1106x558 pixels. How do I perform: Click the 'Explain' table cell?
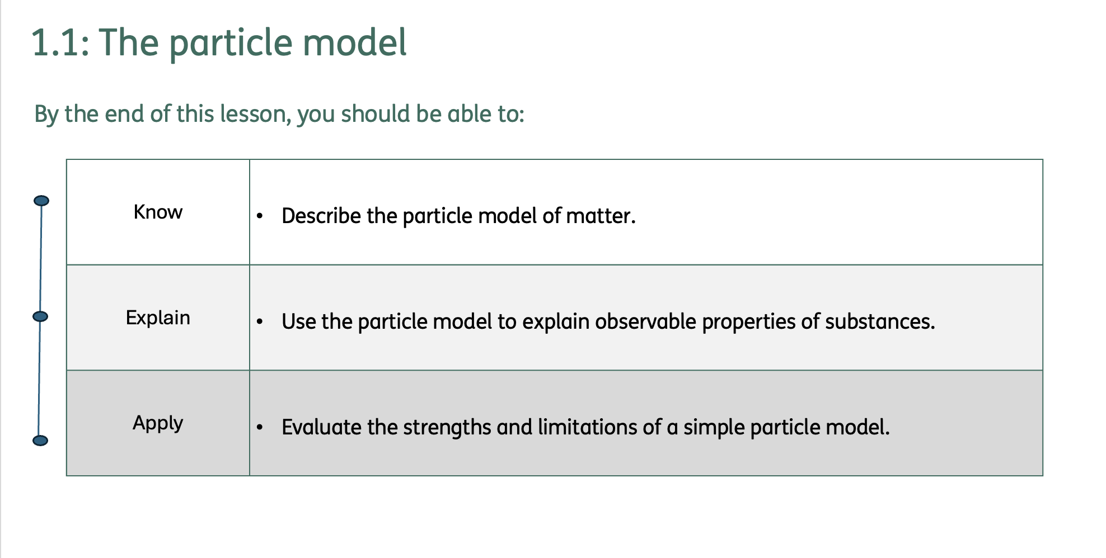click(158, 318)
